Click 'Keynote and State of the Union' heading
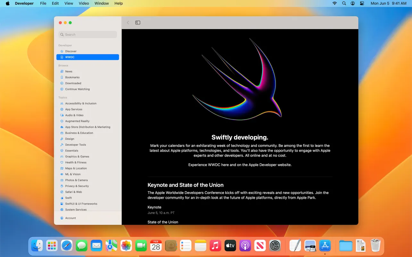Image resolution: width=412 pixels, height=257 pixels. click(185, 185)
